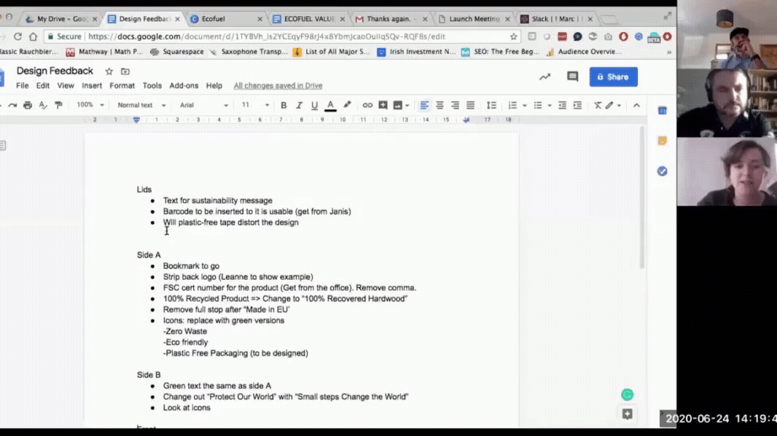This screenshot has height=436, width=777.
Task: View activity dashboard trend icon
Action: [x=544, y=77]
